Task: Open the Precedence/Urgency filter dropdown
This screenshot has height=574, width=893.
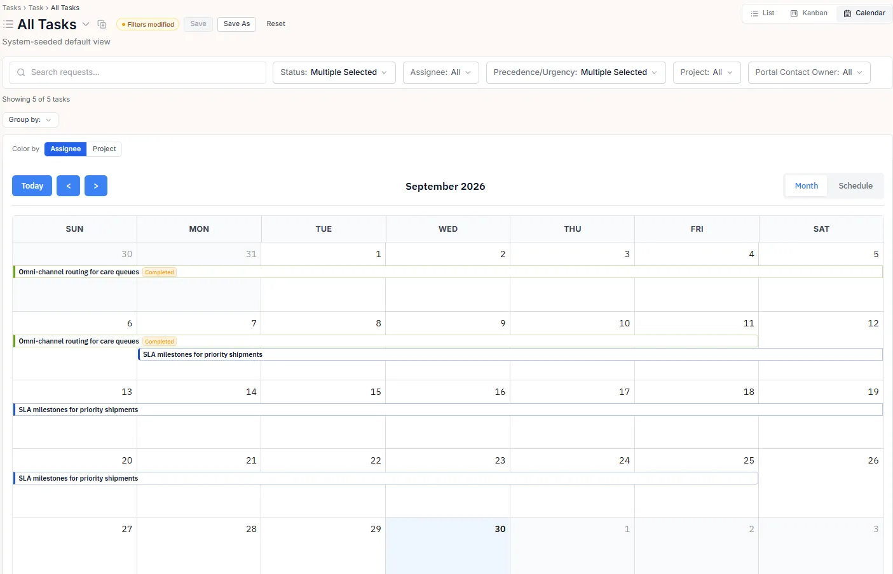Action: click(x=576, y=72)
